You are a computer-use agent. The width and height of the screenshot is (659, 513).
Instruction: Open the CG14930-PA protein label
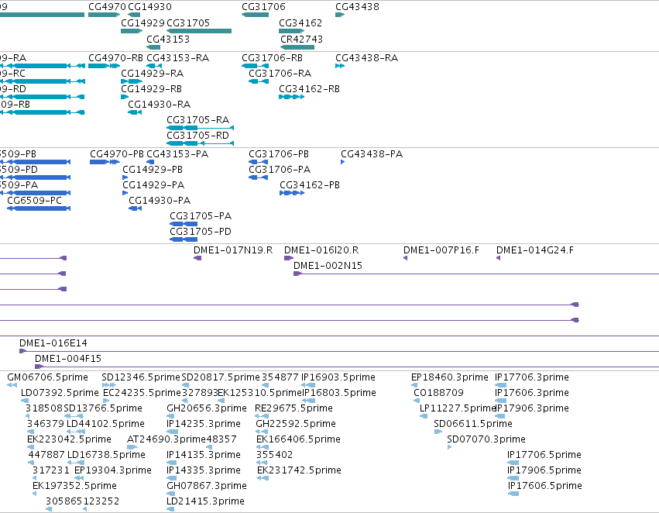pos(160,201)
